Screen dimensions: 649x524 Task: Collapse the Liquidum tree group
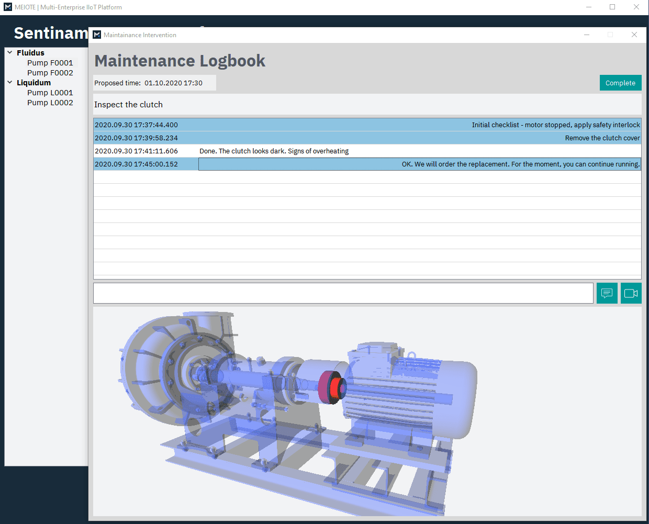tap(10, 83)
